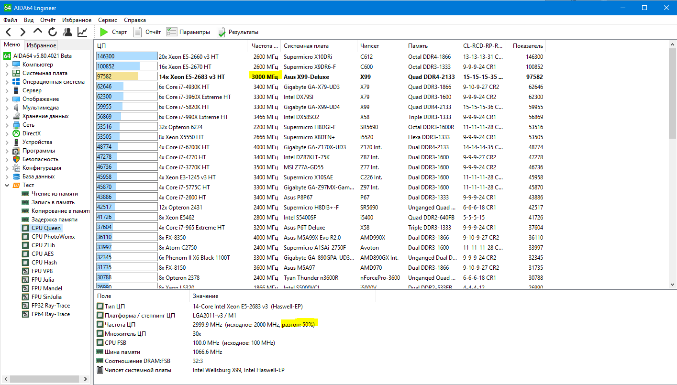Refresh the view with the circular arrow icon

coord(53,32)
